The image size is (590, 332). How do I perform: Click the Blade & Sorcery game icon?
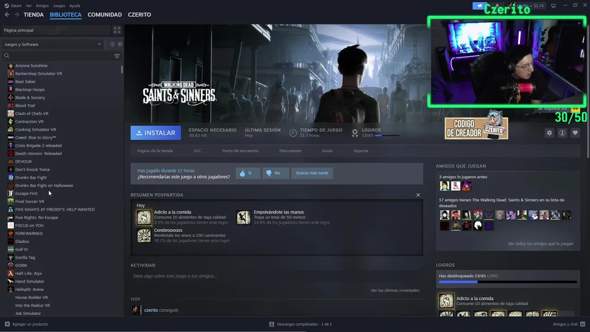coord(11,98)
